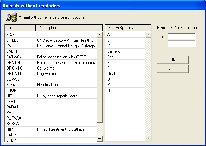Focus the From reminder date field
The image size is (206, 146).
click(182, 36)
